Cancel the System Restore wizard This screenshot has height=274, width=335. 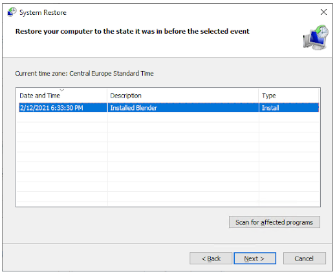[304, 258]
